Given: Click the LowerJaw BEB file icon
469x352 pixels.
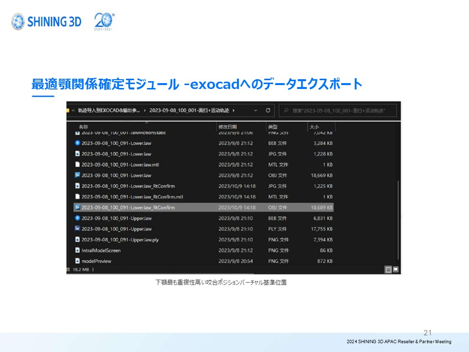Looking at the screenshot, I should (77, 143).
